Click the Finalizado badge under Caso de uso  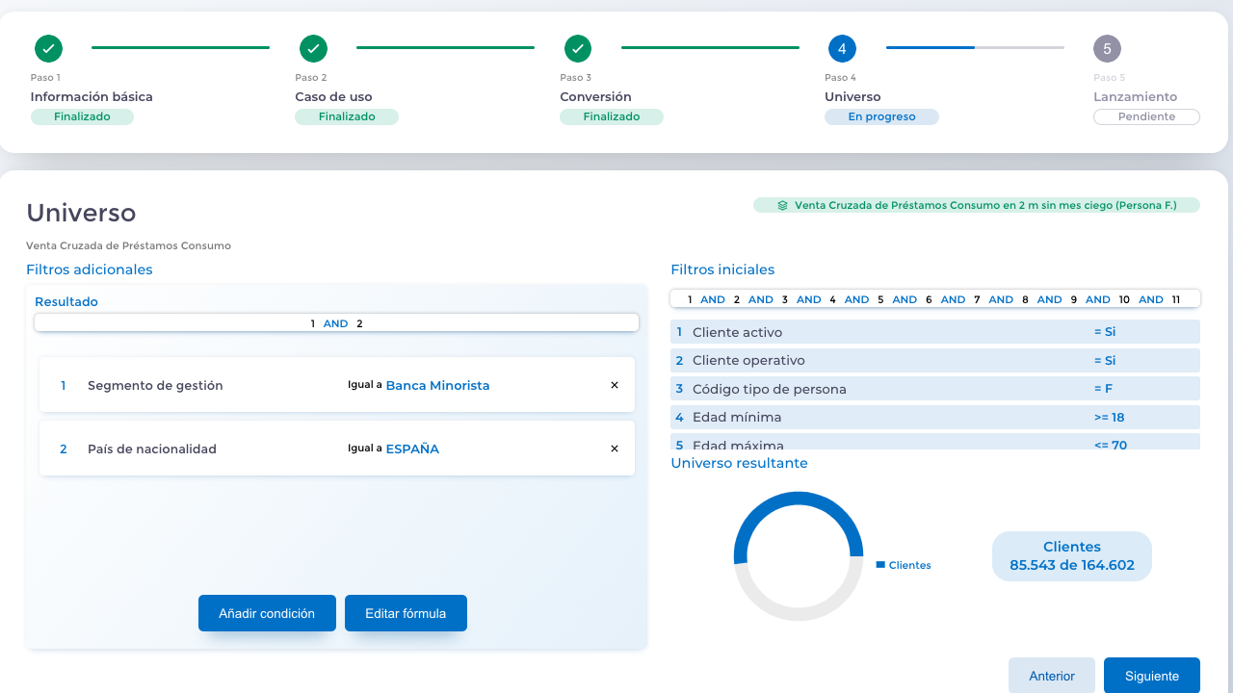[x=347, y=116]
